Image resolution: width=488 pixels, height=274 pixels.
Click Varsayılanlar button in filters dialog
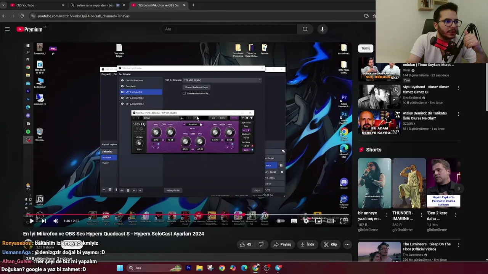click(173, 190)
